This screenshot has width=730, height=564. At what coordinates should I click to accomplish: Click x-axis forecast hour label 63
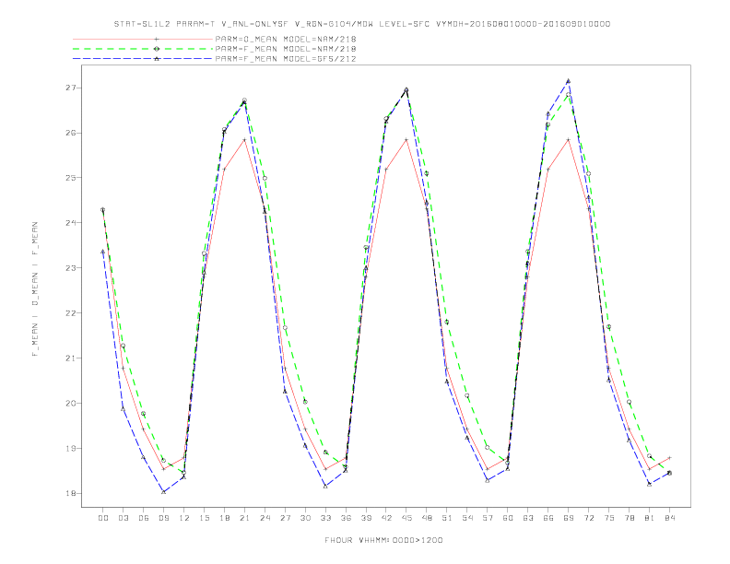click(x=528, y=518)
